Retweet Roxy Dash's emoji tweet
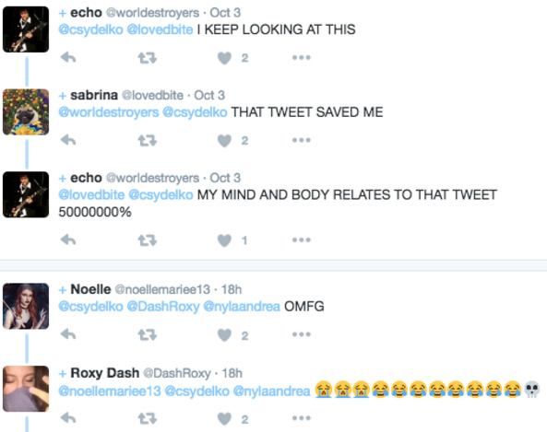This screenshot has width=547, height=432. pyautogui.click(x=148, y=418)
